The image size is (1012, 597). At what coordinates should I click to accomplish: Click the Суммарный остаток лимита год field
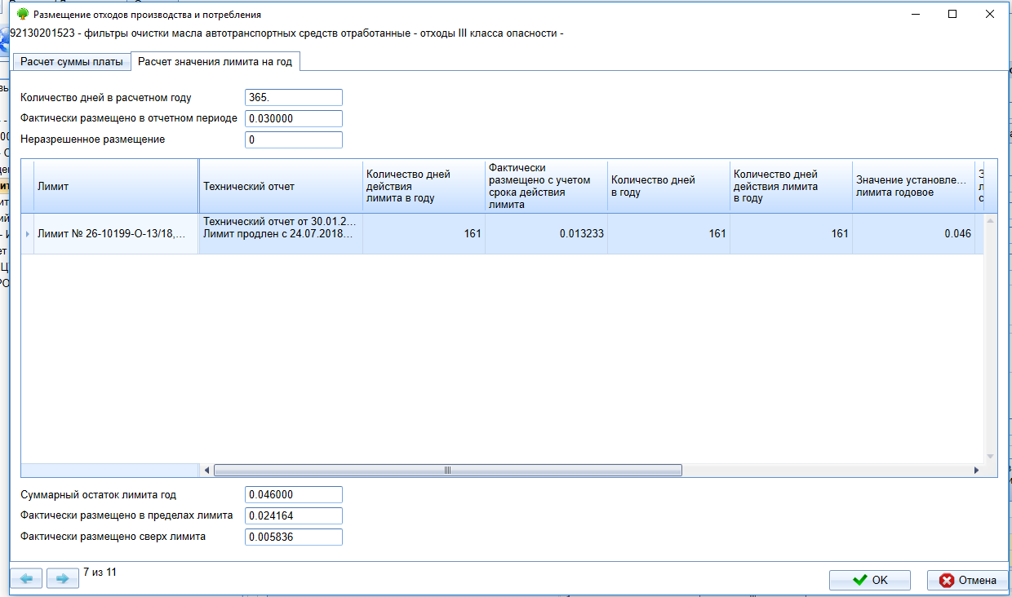[293, 495]
